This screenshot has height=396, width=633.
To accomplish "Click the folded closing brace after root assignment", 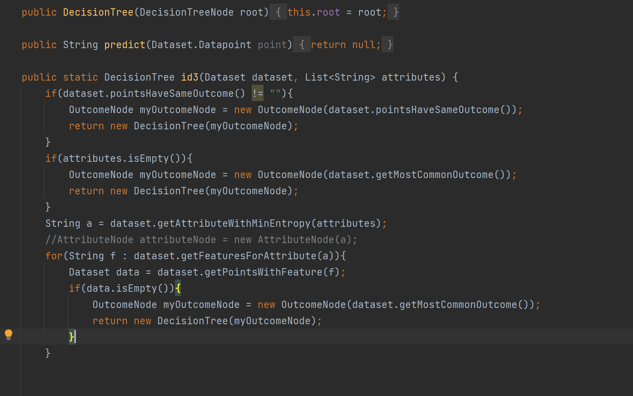I will pyautogui.click(x=396, y=12).
